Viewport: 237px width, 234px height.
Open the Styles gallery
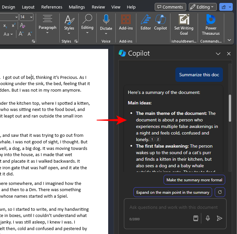click(x=69, y=25)
